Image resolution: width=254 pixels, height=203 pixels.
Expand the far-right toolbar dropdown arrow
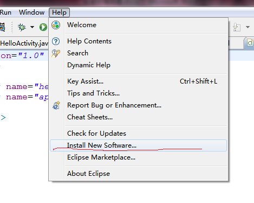coord(248,27)
